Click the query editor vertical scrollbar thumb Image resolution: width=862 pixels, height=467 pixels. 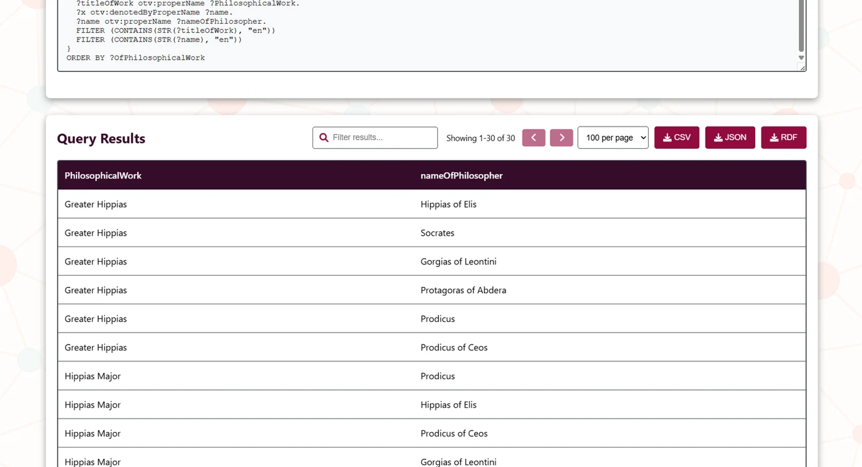801,26
